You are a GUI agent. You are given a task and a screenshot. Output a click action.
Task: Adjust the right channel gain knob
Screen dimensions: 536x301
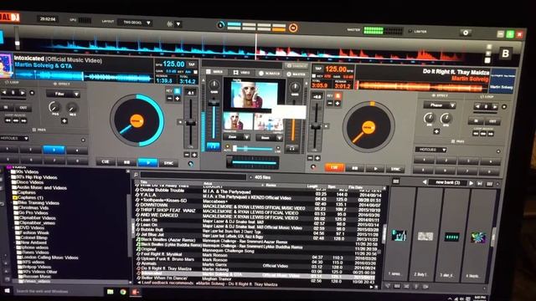click(x=295, y=87)
